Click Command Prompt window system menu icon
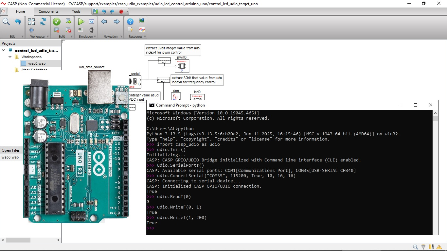The image size is (447, 251). tap(152, 105)
